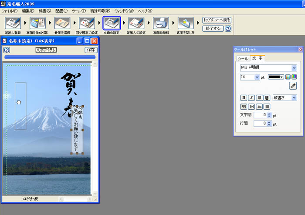Open the 裏面を作成・開く step
305x215 pixels.
click(37, 24)
